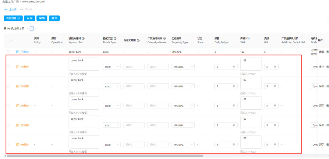Image resolution: width=329 pixels, height=159 pixels.
Task: Click the blue 批量创建 button
Action: [x=13, y=18]
